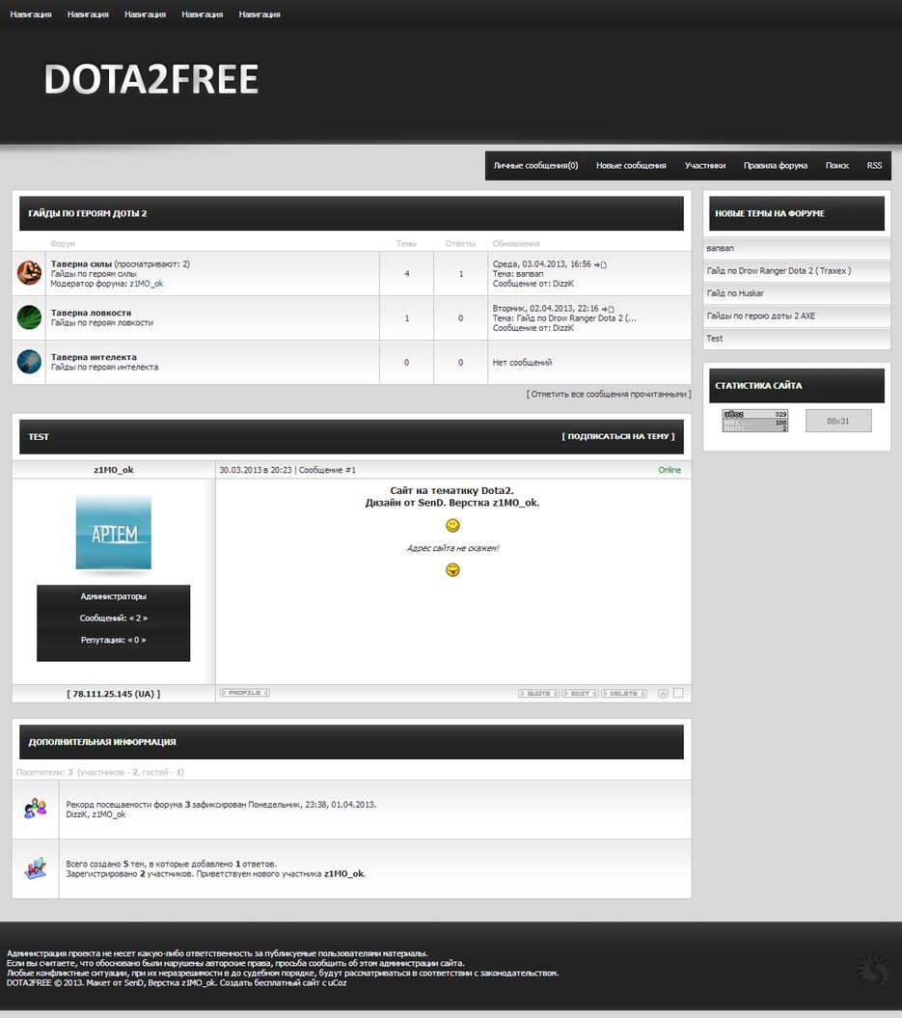Open the first Навигация dropdown menu
This screenshot has width=902, height=1018.
click(x=30, y=14)
